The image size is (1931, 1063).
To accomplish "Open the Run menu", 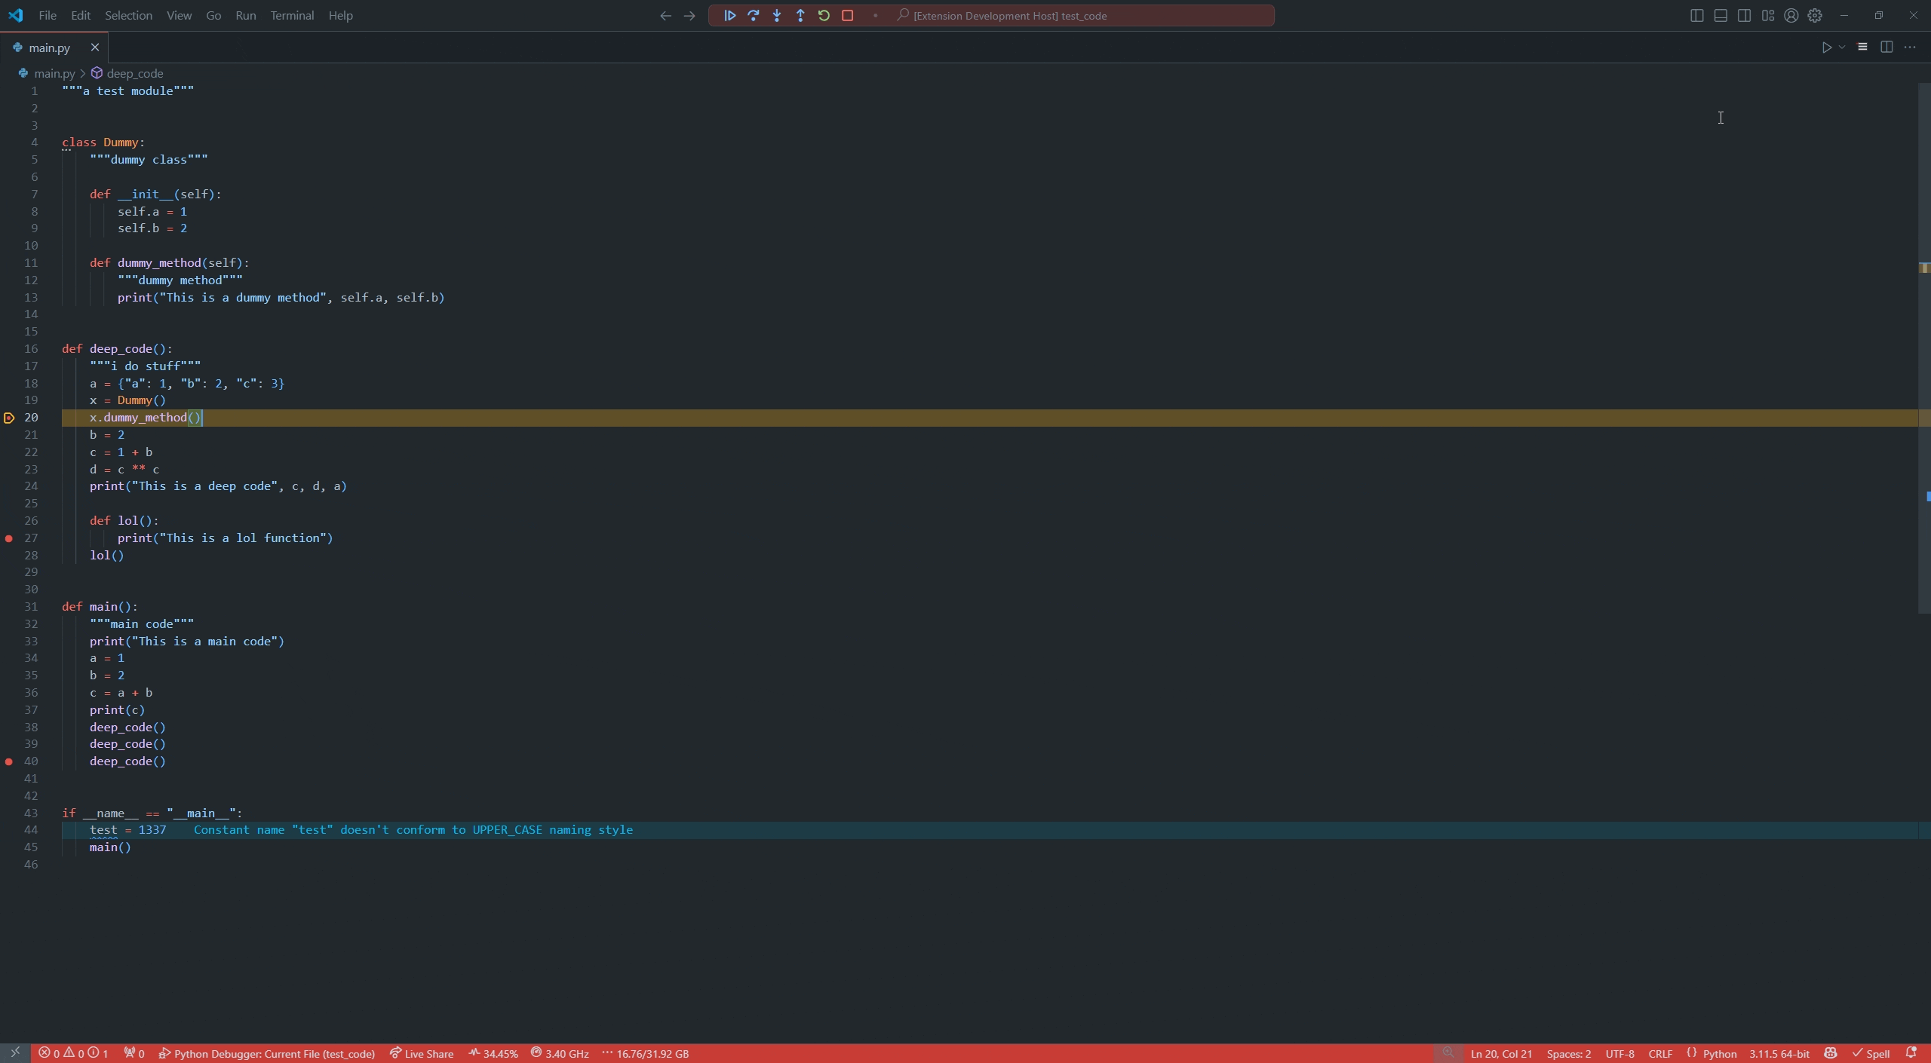I will point(245,15).
